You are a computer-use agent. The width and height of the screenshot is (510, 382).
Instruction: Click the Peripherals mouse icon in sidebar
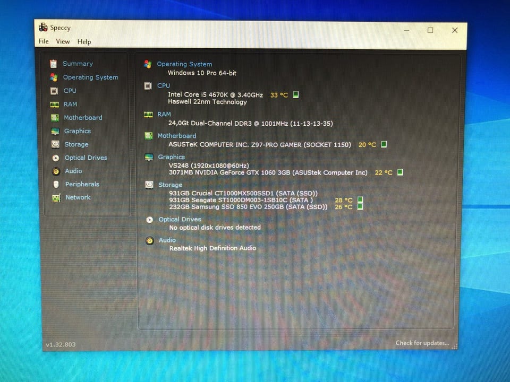56,184
